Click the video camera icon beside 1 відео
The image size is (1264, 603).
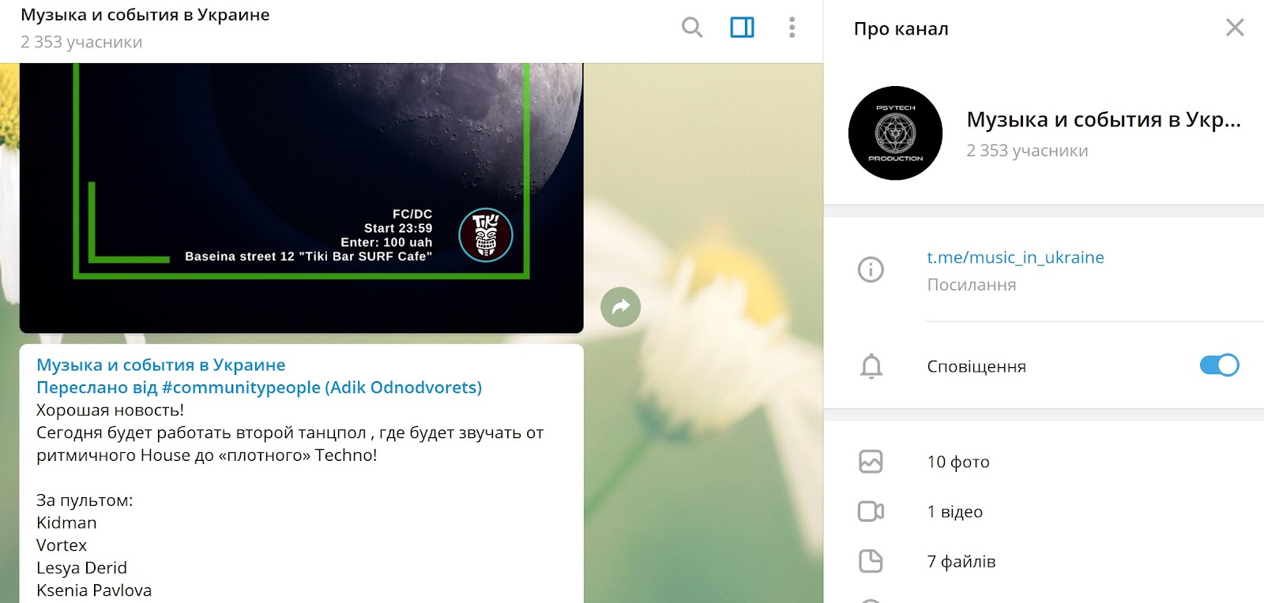tap(871, 511)
